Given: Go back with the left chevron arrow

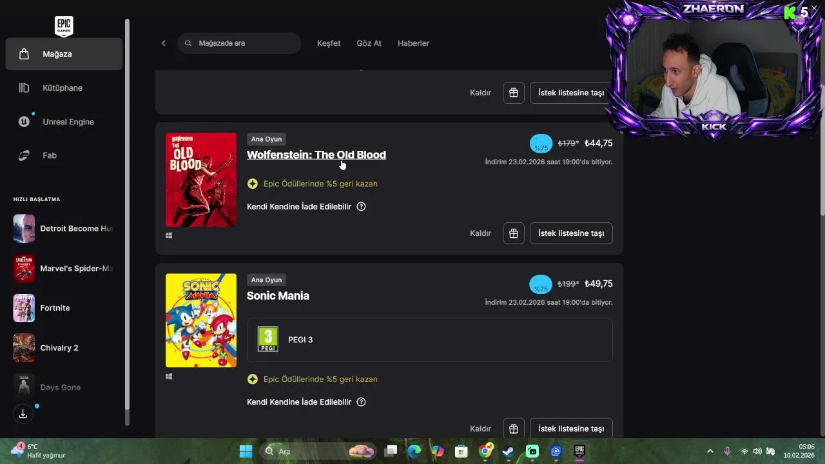Looking at the screenshot, I should (x=163, y=43).
